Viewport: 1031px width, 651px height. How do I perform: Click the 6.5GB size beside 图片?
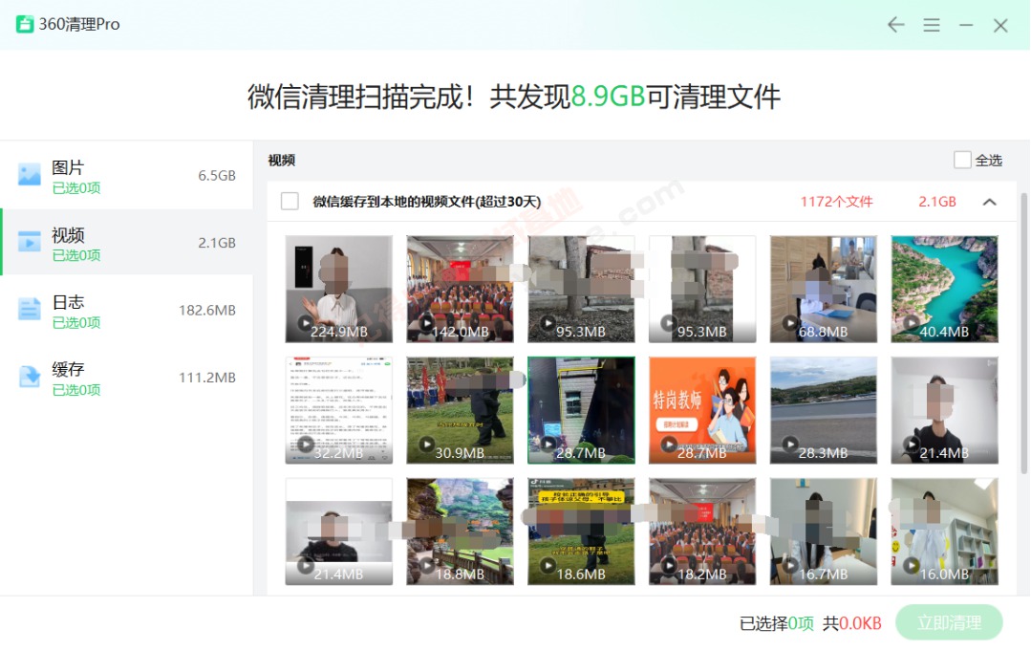[x=216, y=176]
